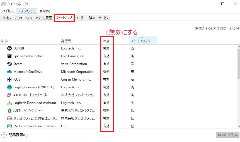Viewport: 240px width, 142px height.
Task: Select the iCUE row name
Action: click(x=17, y=79)
